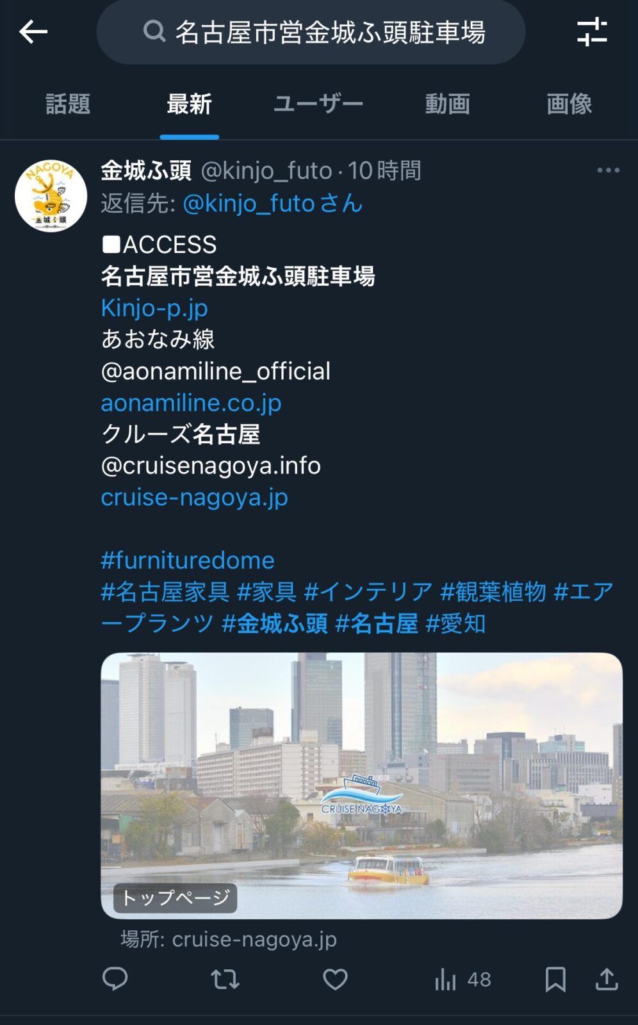Bookmark the tweet
The image size is (638, 1025).
coord(555,979)
